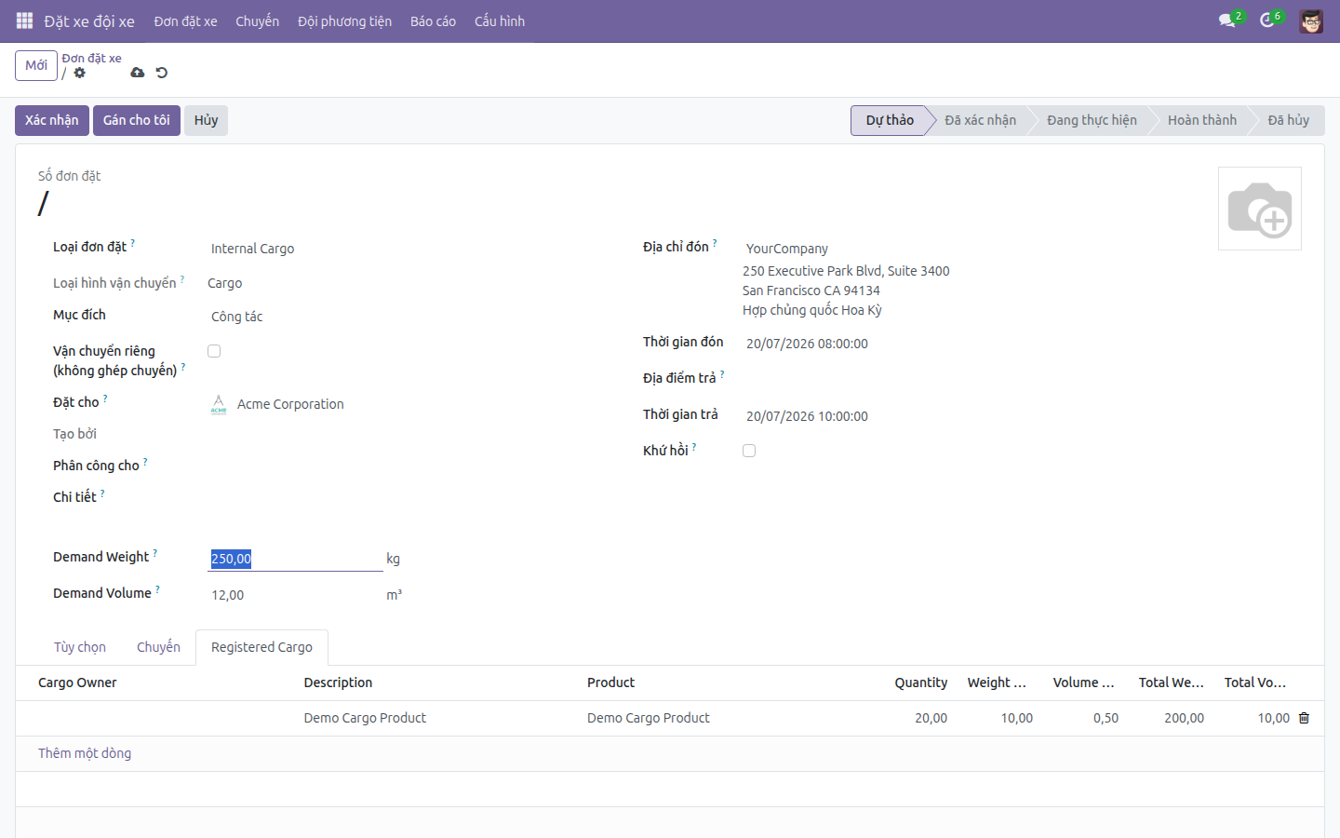This screenshot has height=838, width=1340.
Task: Select the Đã xác nhận status stage
Action: pyautogui.click(x=980, y=120)
